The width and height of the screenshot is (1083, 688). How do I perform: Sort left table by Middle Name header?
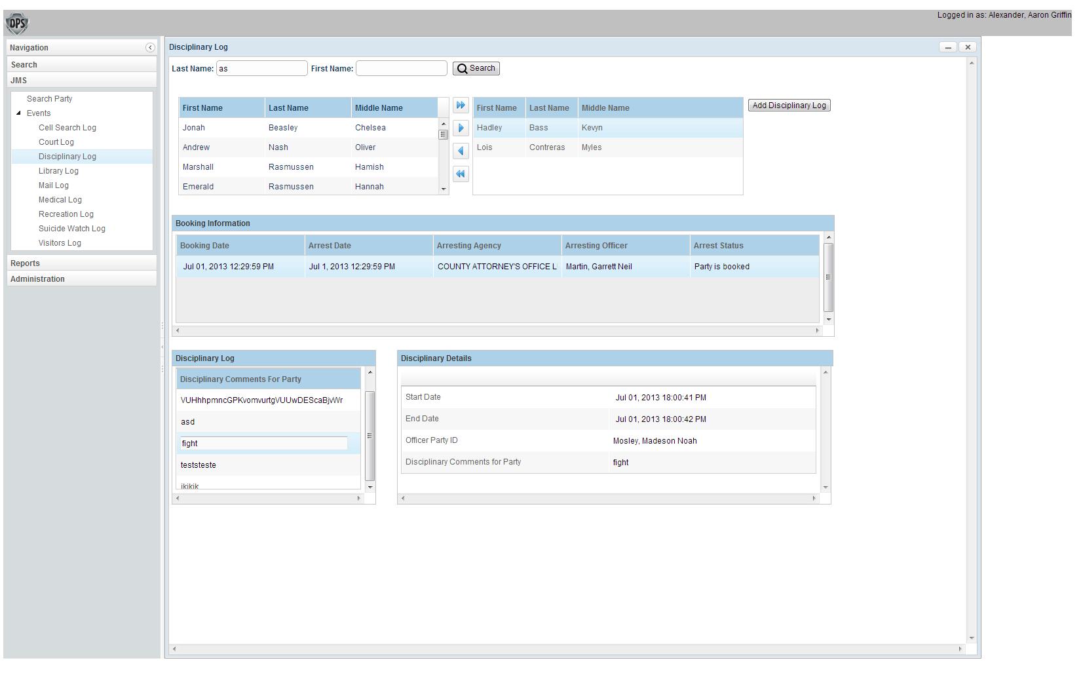coord(394,107)
